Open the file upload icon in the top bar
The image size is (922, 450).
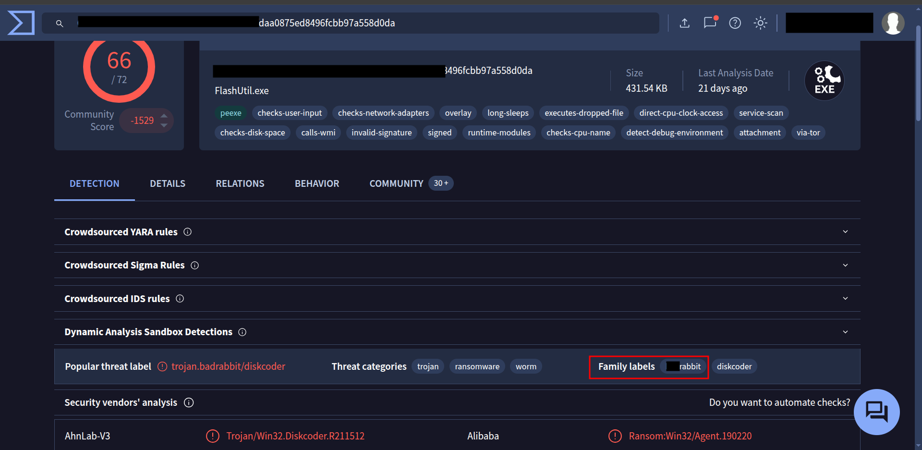click(685, 23)
